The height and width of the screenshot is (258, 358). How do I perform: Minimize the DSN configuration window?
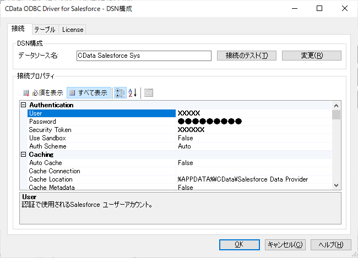(x=295, y=8)
